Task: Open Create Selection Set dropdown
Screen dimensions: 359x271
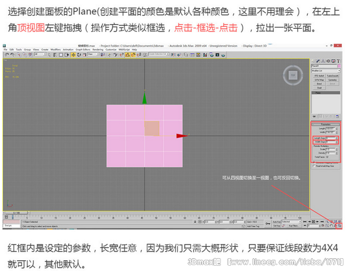Action: (159, 54)
